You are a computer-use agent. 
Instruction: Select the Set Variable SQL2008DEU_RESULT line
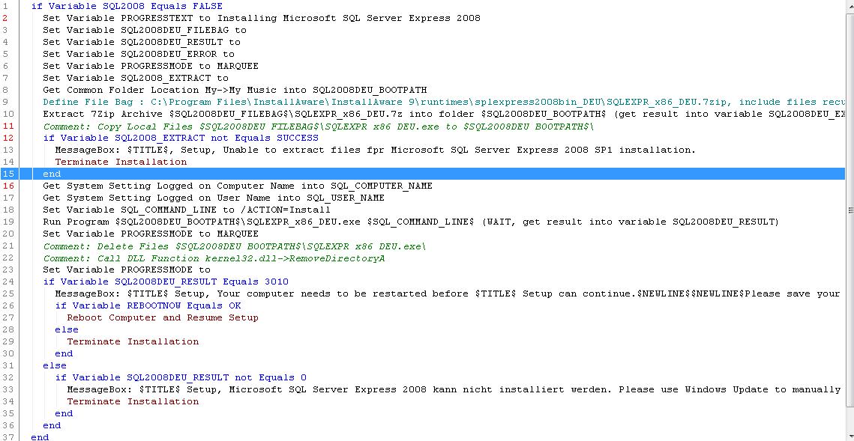[x=142, y=42]
